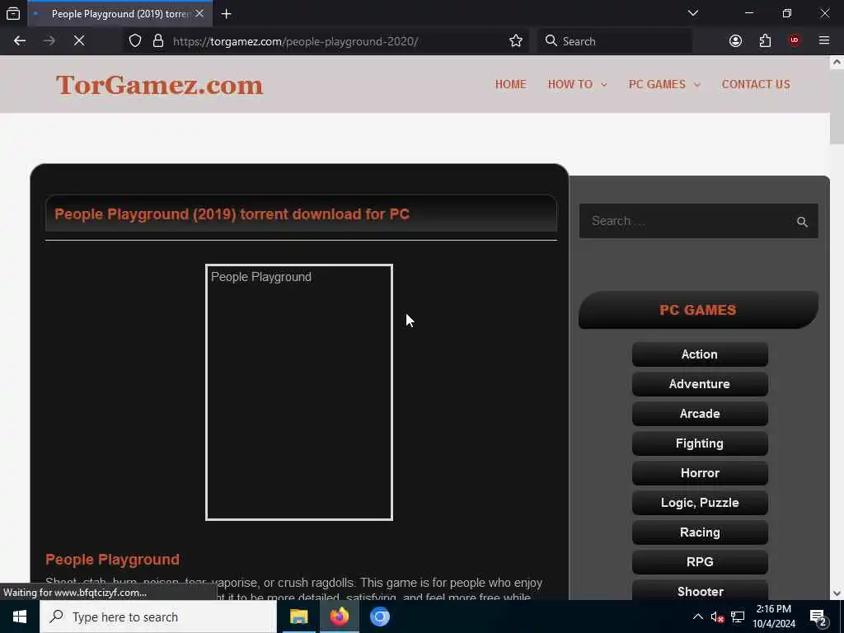The image size is (844, 633).
Task: Expand the list all tabs chevron
Action: click(x=693, y=13)
